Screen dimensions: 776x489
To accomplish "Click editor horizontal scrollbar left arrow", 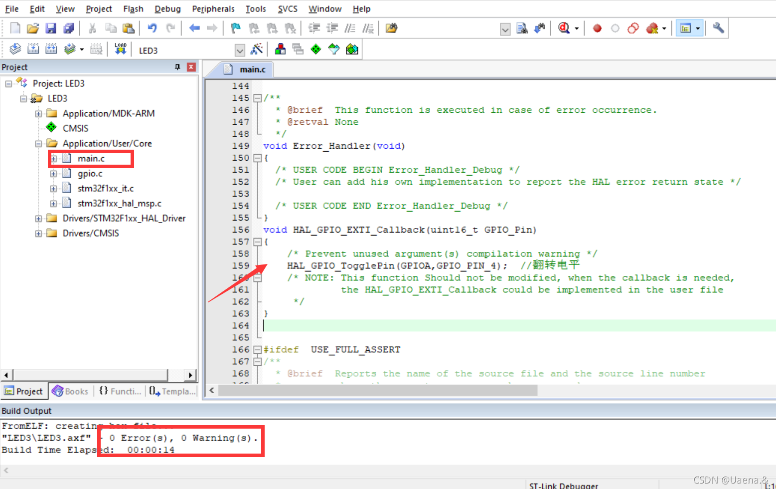I will 212,391.
